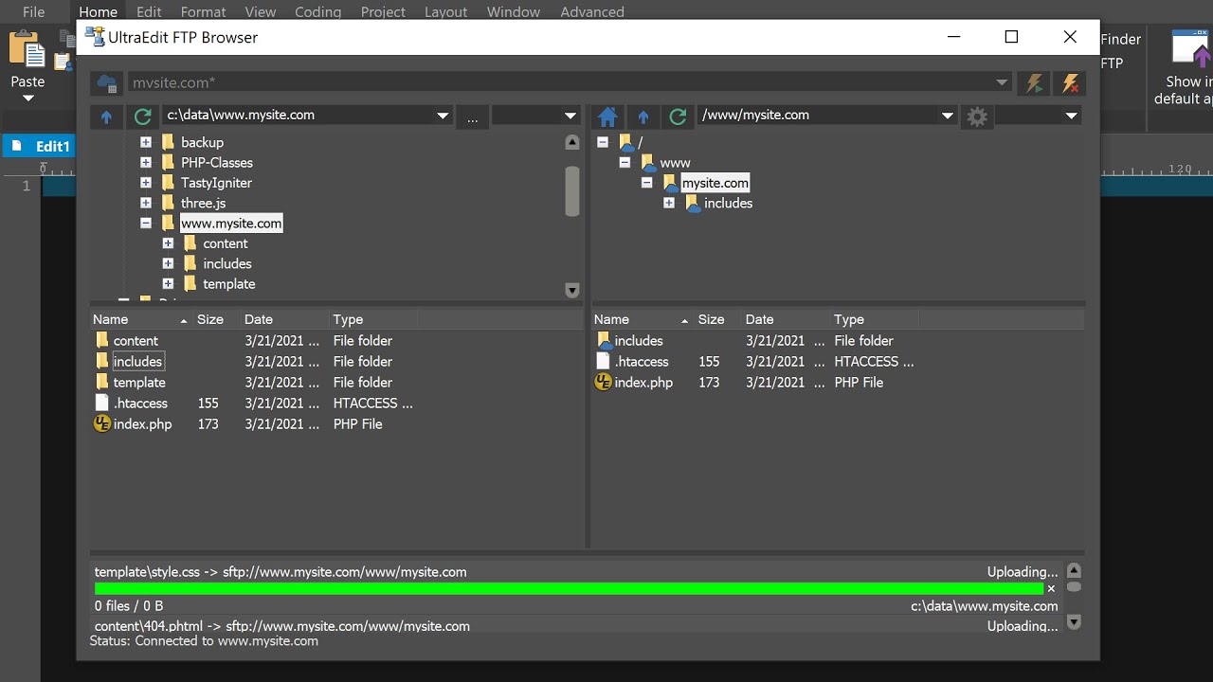The image size is (1213, 682).
Task: Open remote path dropdown /www/mysite.com
Action: (947, 116)
